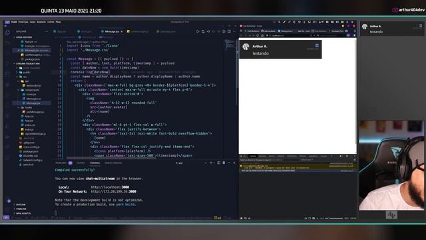
Task: Click Arthur A. avatar in the browser page
Action: pyautogui.click(x=246, y=47)
